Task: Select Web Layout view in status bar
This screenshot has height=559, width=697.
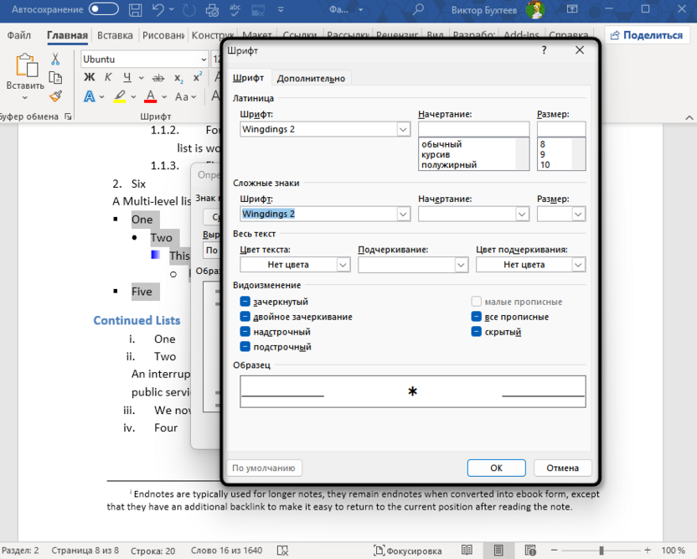Action: pyautogui.click(x=530, y=551)
